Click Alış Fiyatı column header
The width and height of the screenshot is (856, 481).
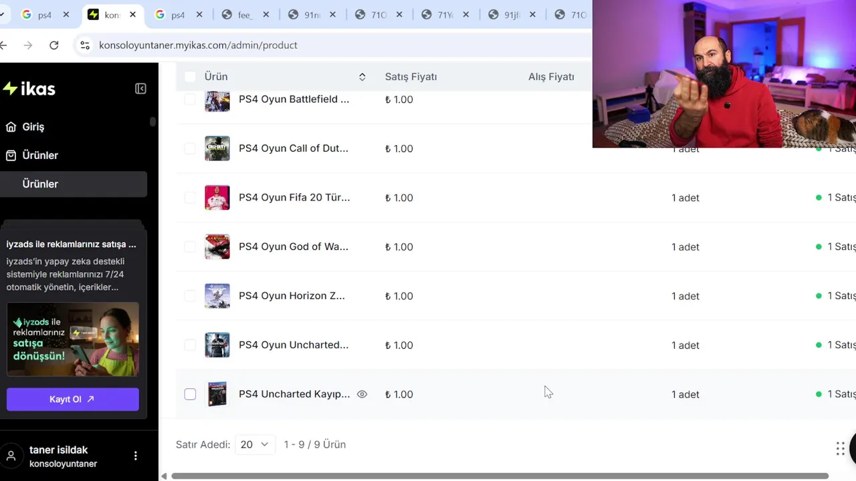pos(551,77)
